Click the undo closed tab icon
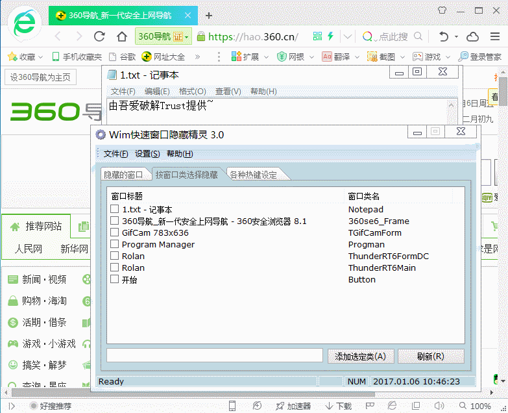This screenshot has width=508, height=413. 444,36
